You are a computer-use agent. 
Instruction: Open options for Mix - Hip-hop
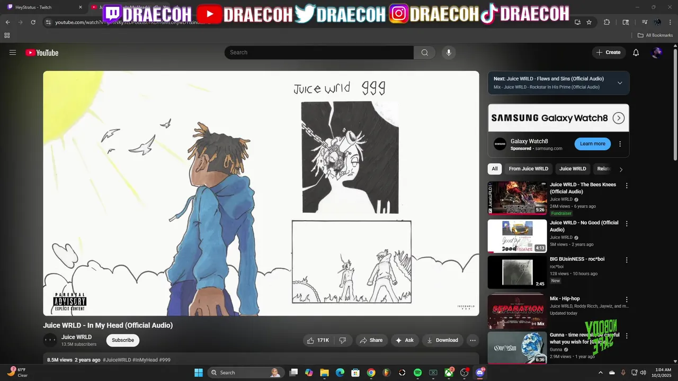coord(627,300)
